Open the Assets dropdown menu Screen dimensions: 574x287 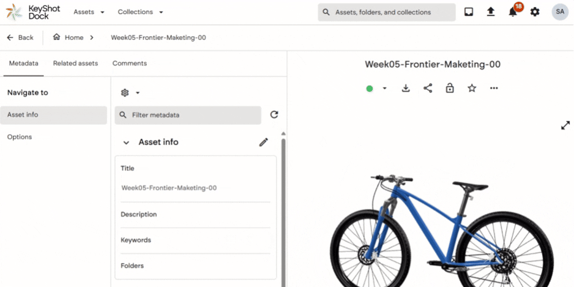pos(89,12)
